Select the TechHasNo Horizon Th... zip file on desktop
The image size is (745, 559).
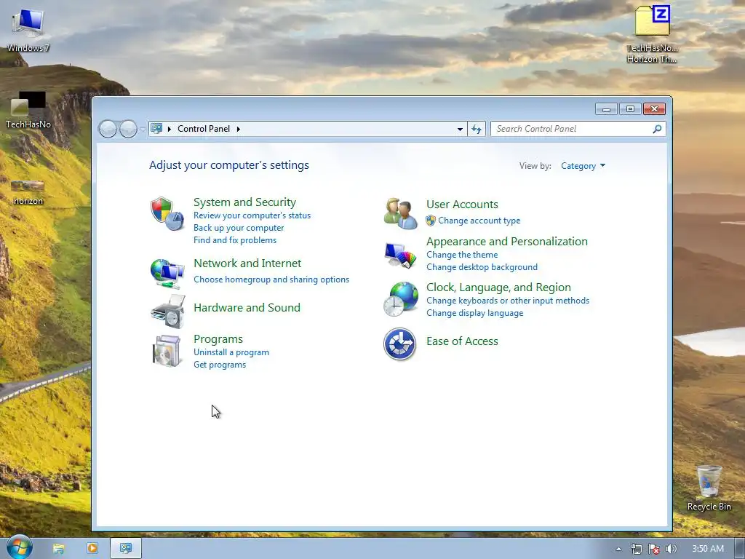tap(653, 34)
